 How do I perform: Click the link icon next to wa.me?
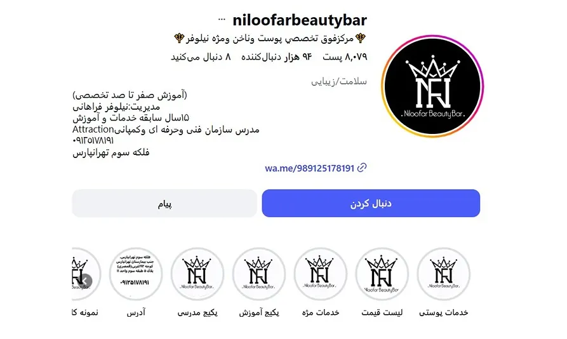click(x=362, y=168)
